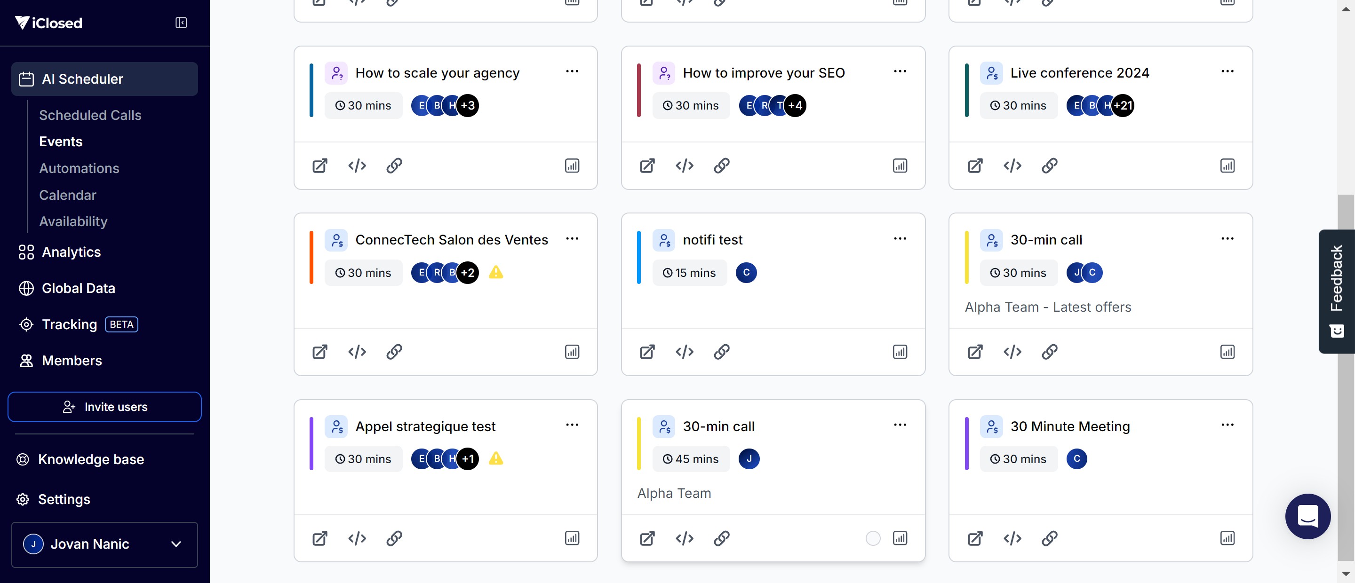Open the Automations menu item
Image resolution: width=1355 pixels, height=583 pixels.
pyautogui.click(x=79, y=168)
